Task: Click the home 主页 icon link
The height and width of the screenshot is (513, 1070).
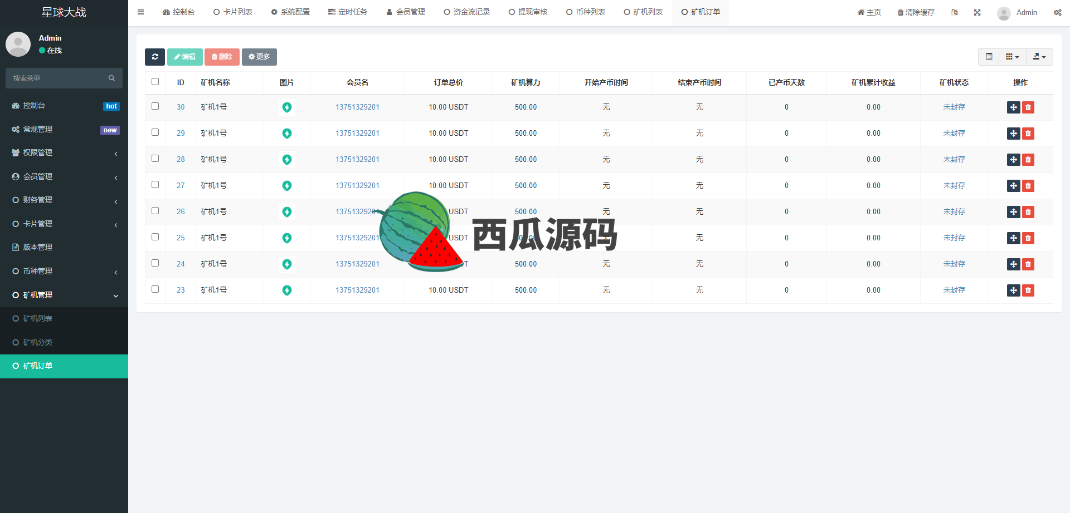Action: click(869, 12)
